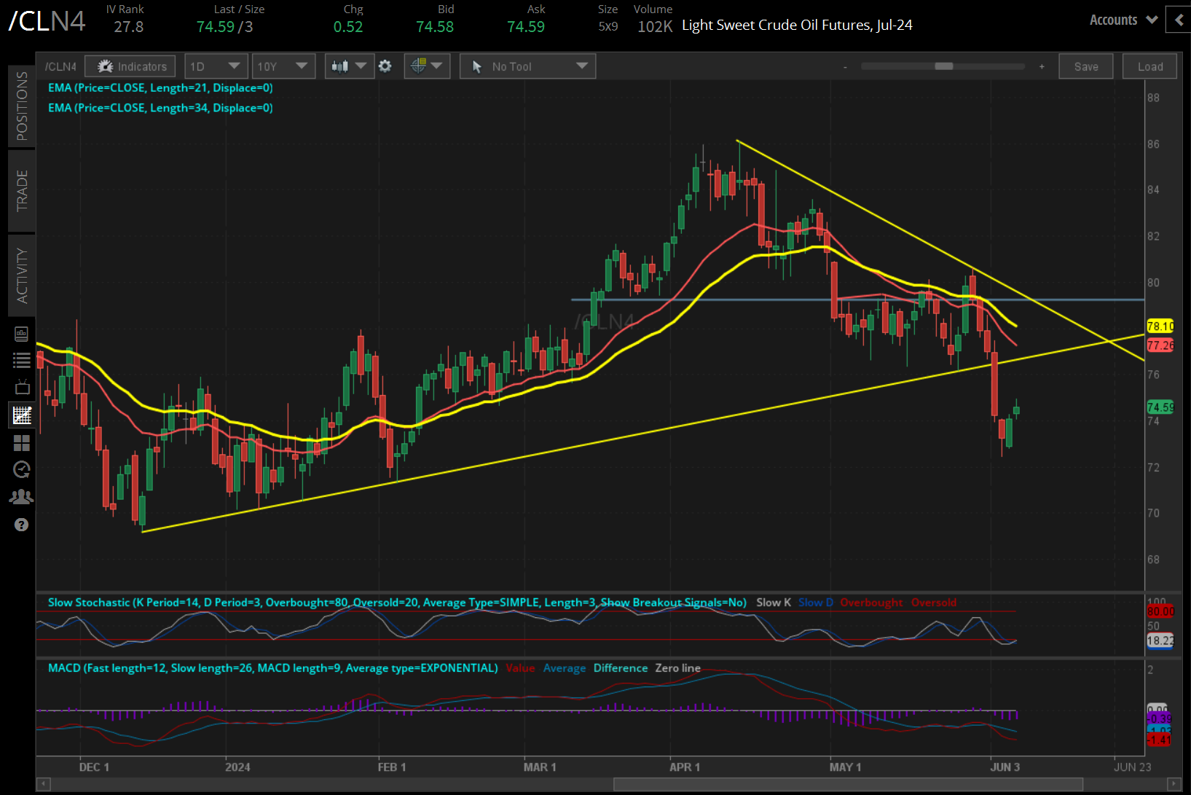Click the Zero line legend label

click(678, 668)
